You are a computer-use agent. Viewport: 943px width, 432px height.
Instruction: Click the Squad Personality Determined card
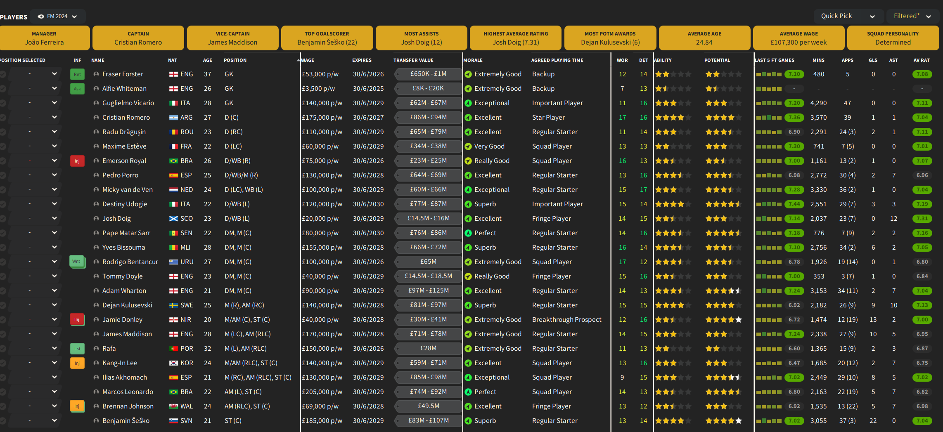(893, 38)
